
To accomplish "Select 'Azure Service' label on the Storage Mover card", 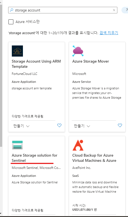I will pyautogui.click(x=82, y=82).
